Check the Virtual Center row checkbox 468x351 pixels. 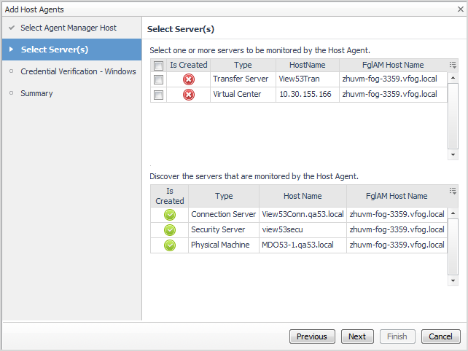pos(158,95)
